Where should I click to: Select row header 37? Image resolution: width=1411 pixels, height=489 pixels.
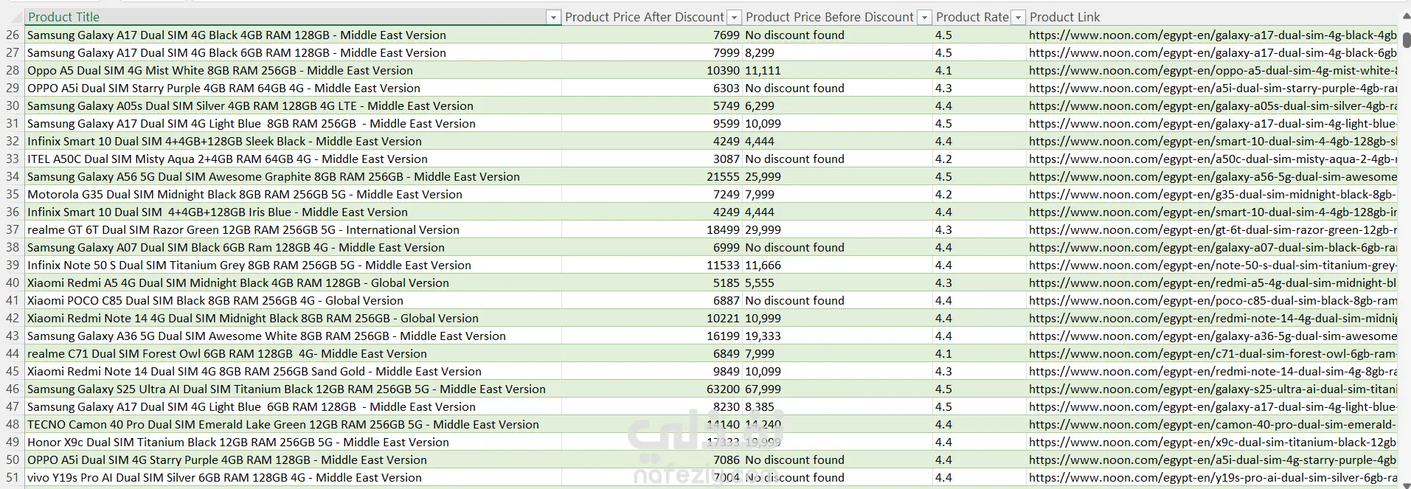click(x=13, y=229)
